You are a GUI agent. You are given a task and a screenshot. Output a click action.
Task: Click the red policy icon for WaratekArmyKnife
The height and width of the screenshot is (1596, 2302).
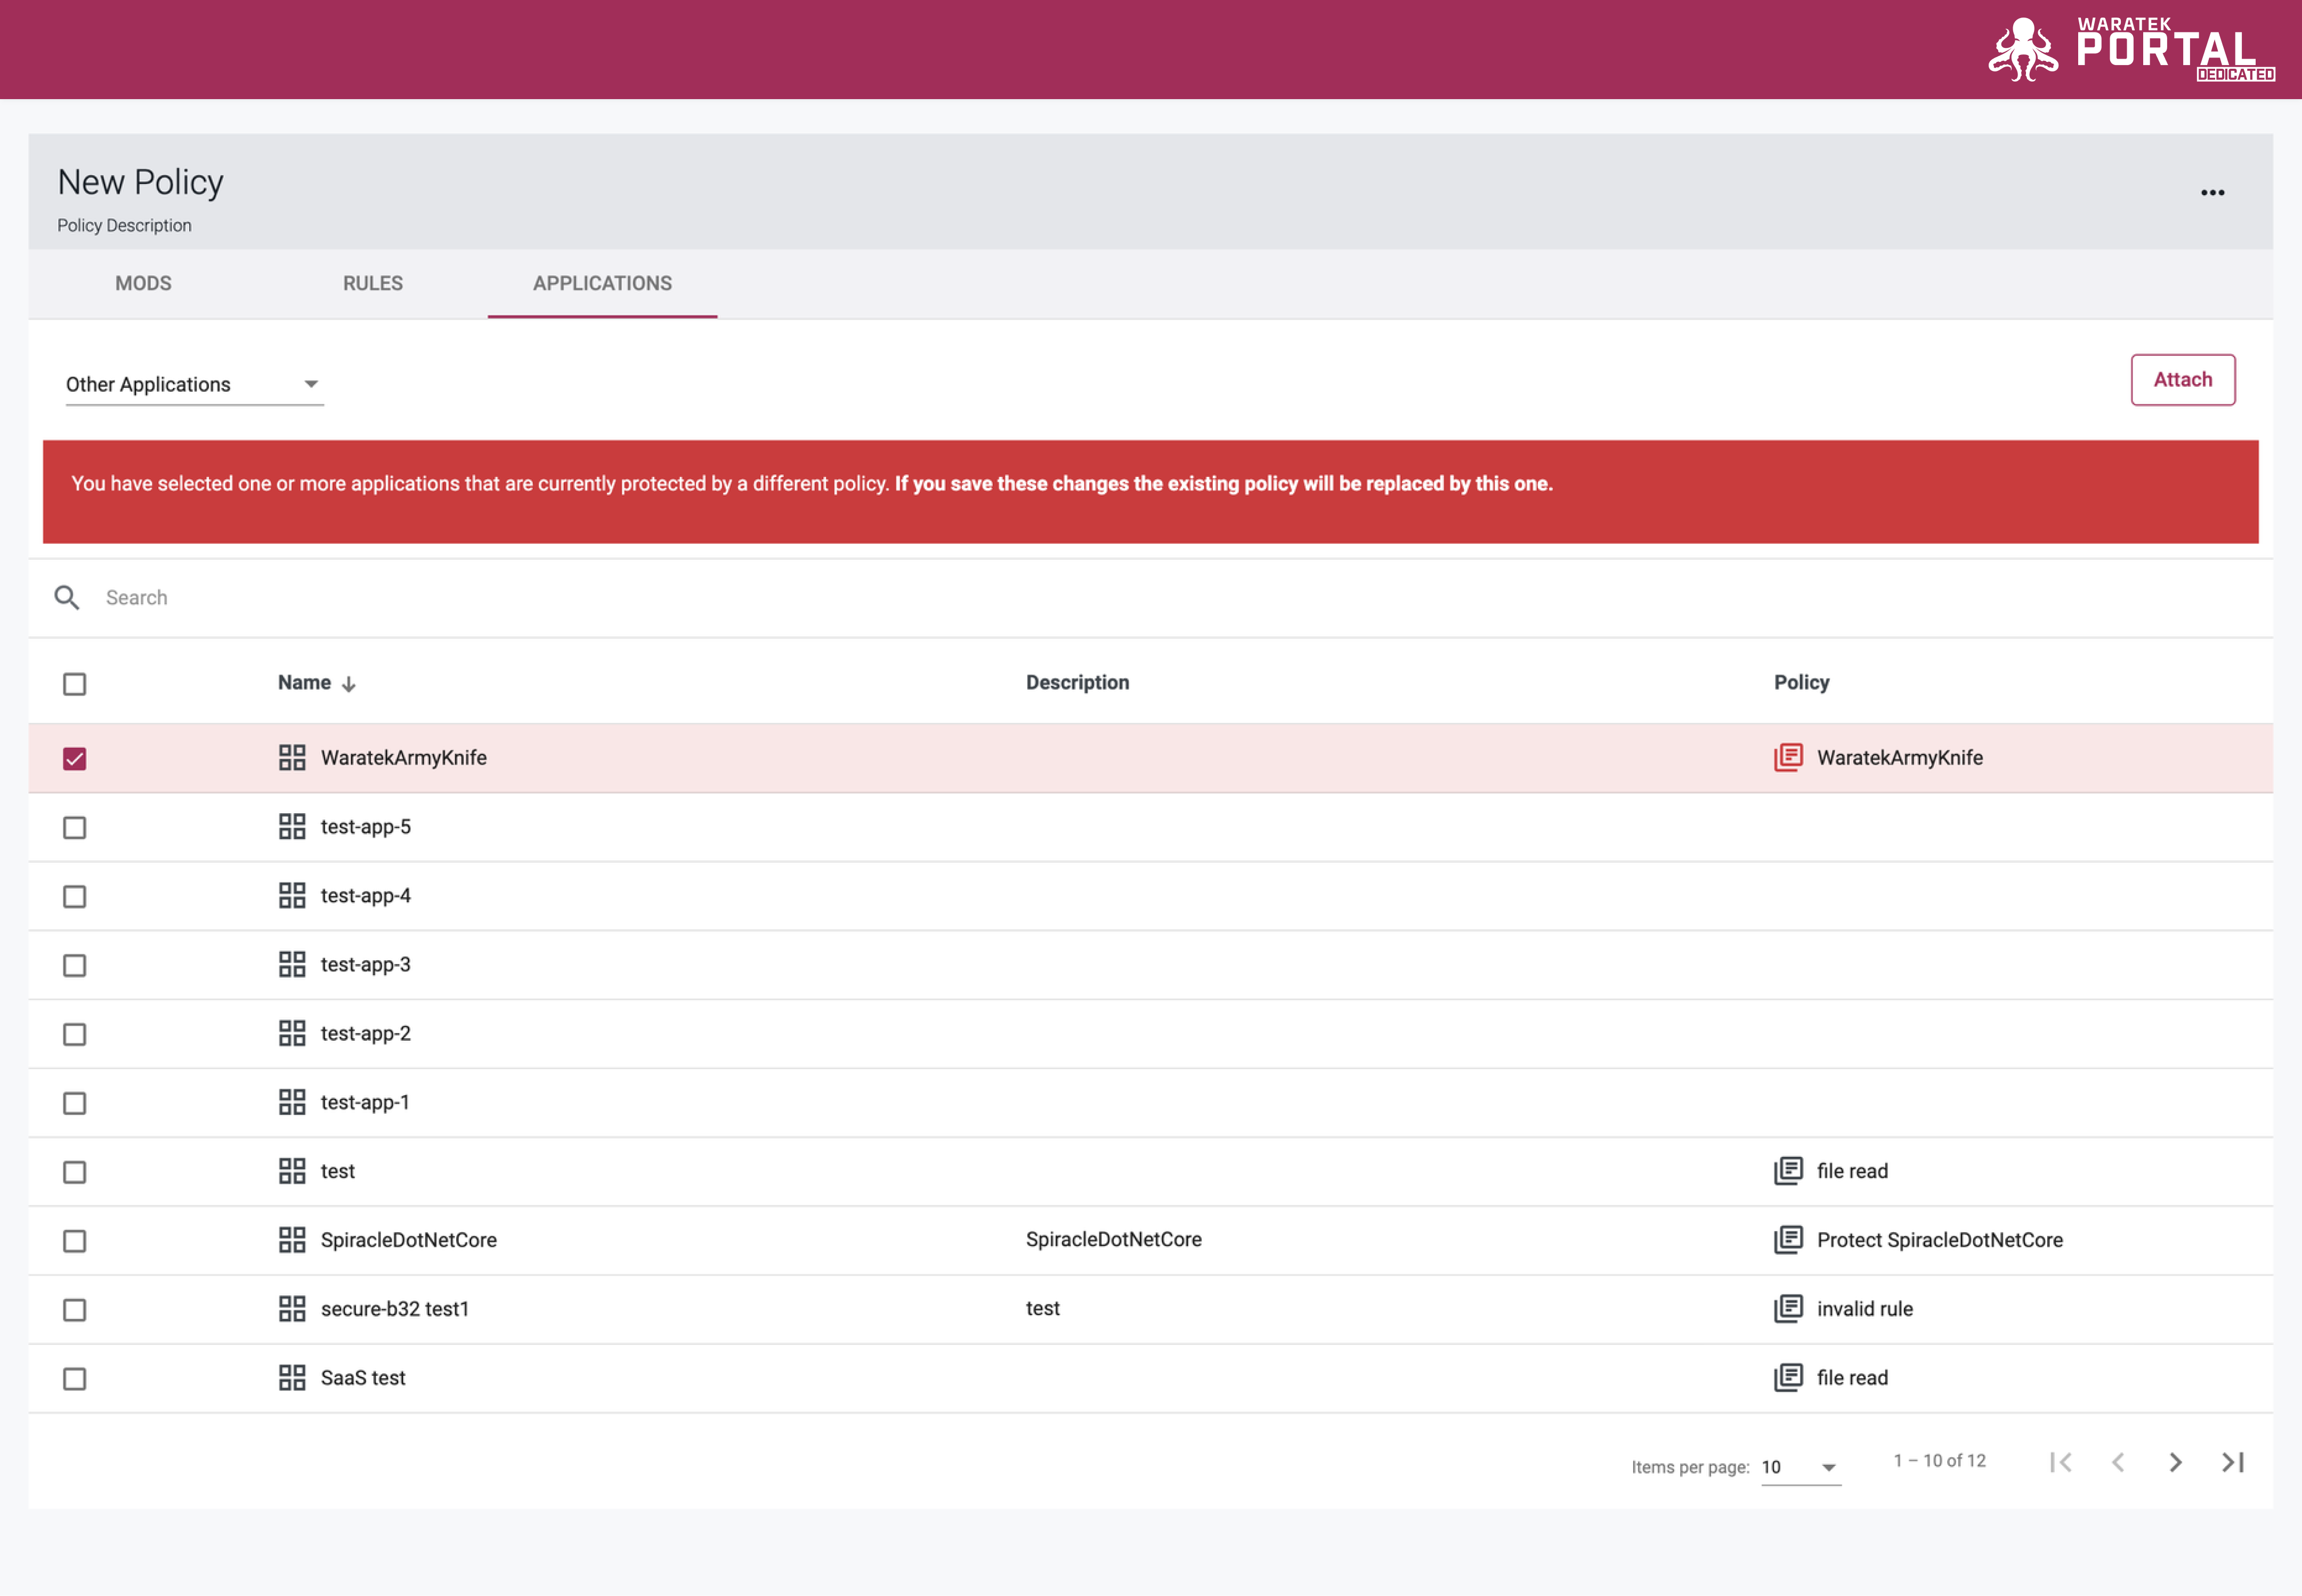[x=1788, y=758]
